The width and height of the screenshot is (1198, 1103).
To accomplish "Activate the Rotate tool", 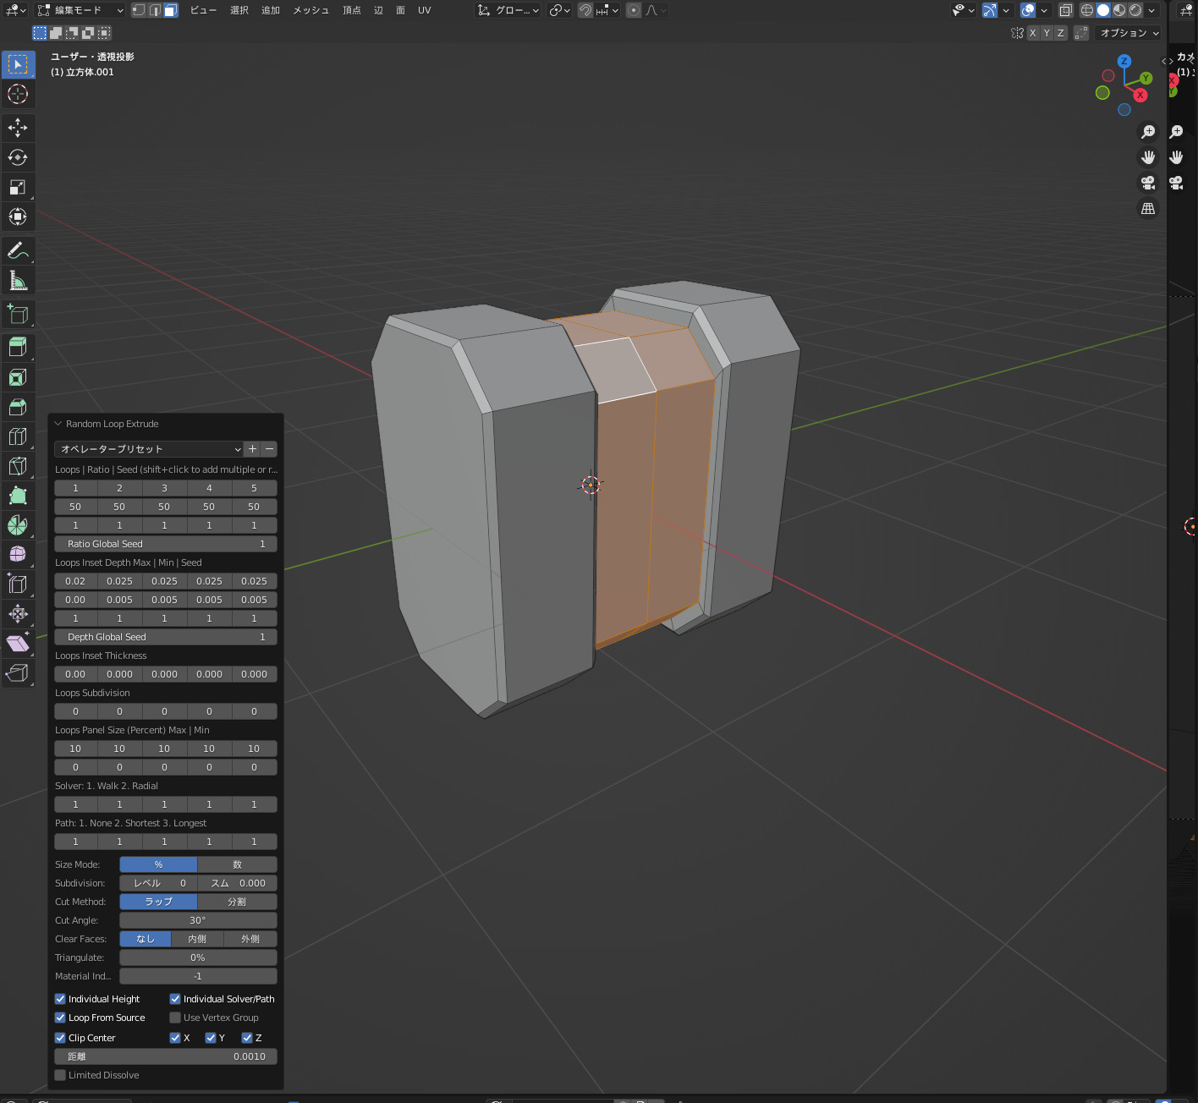I will tap(18, 157).
